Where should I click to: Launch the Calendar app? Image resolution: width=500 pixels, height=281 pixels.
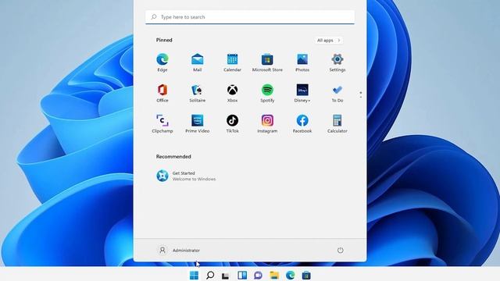232,62
